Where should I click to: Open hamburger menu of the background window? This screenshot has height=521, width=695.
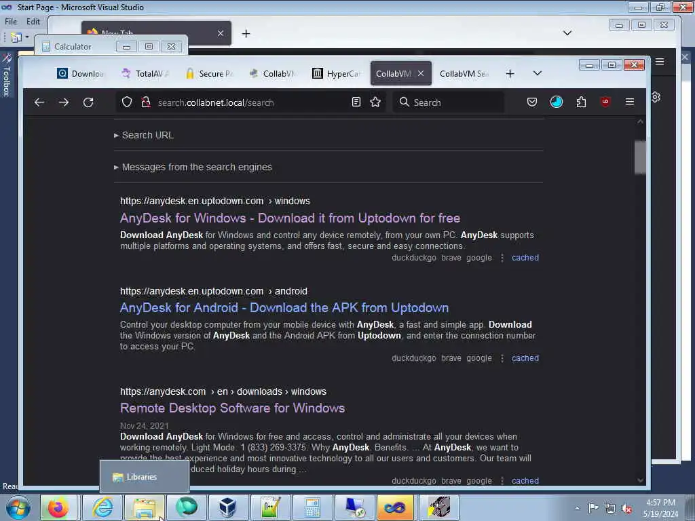[660, 62]
